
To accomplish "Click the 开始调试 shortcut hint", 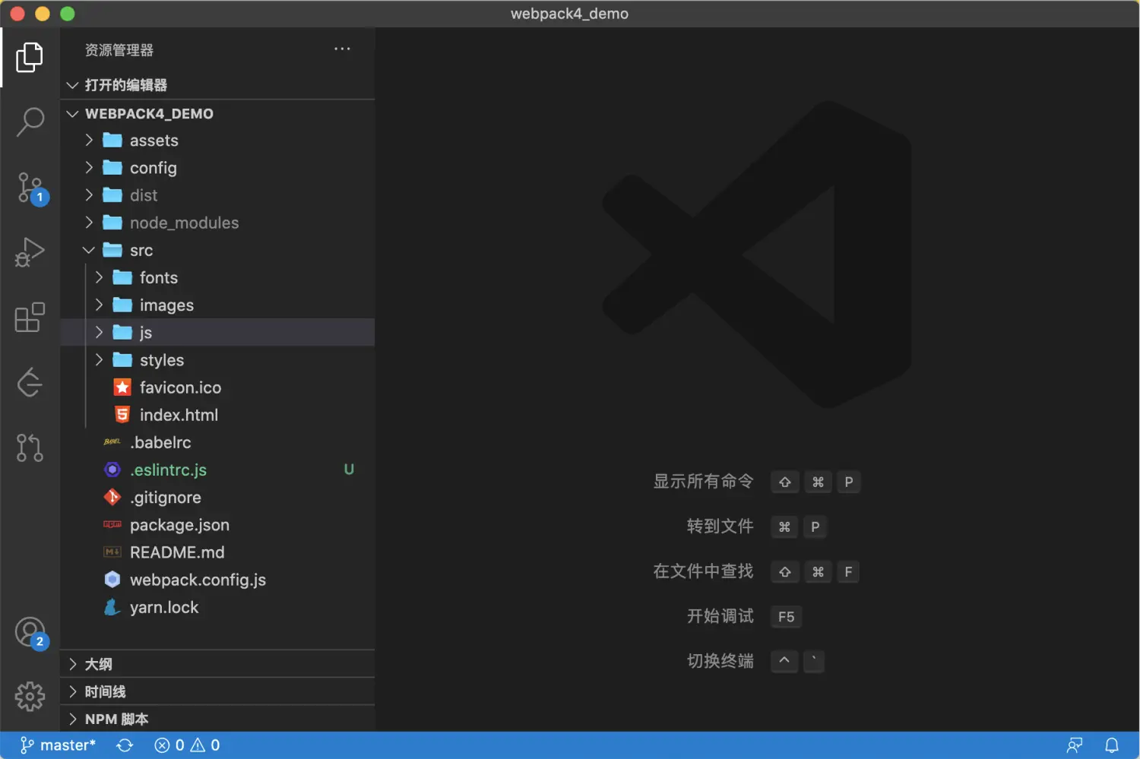I will [x=720, y=616].
